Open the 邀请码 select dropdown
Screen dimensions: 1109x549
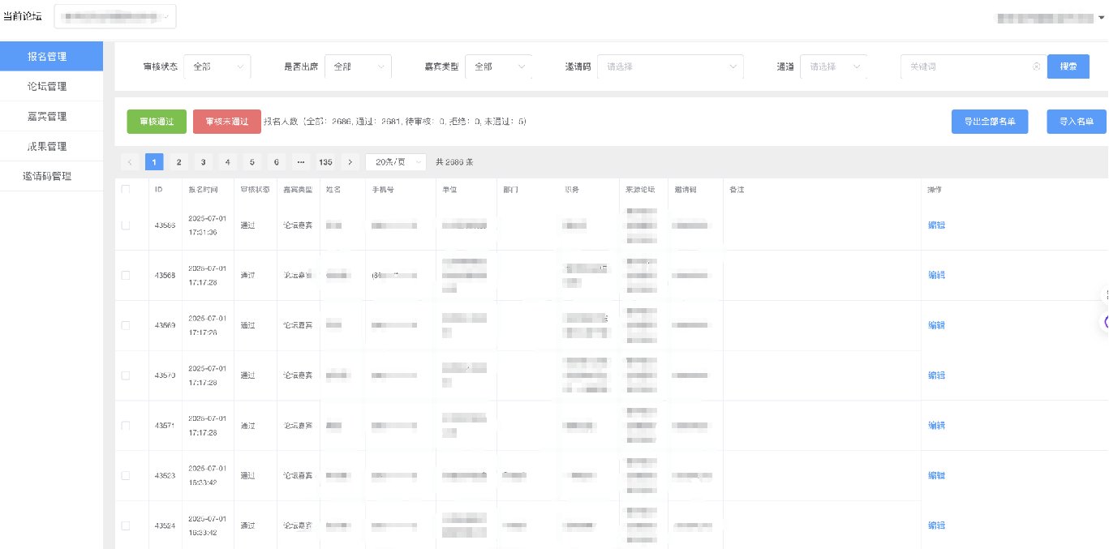coord(673,66)
